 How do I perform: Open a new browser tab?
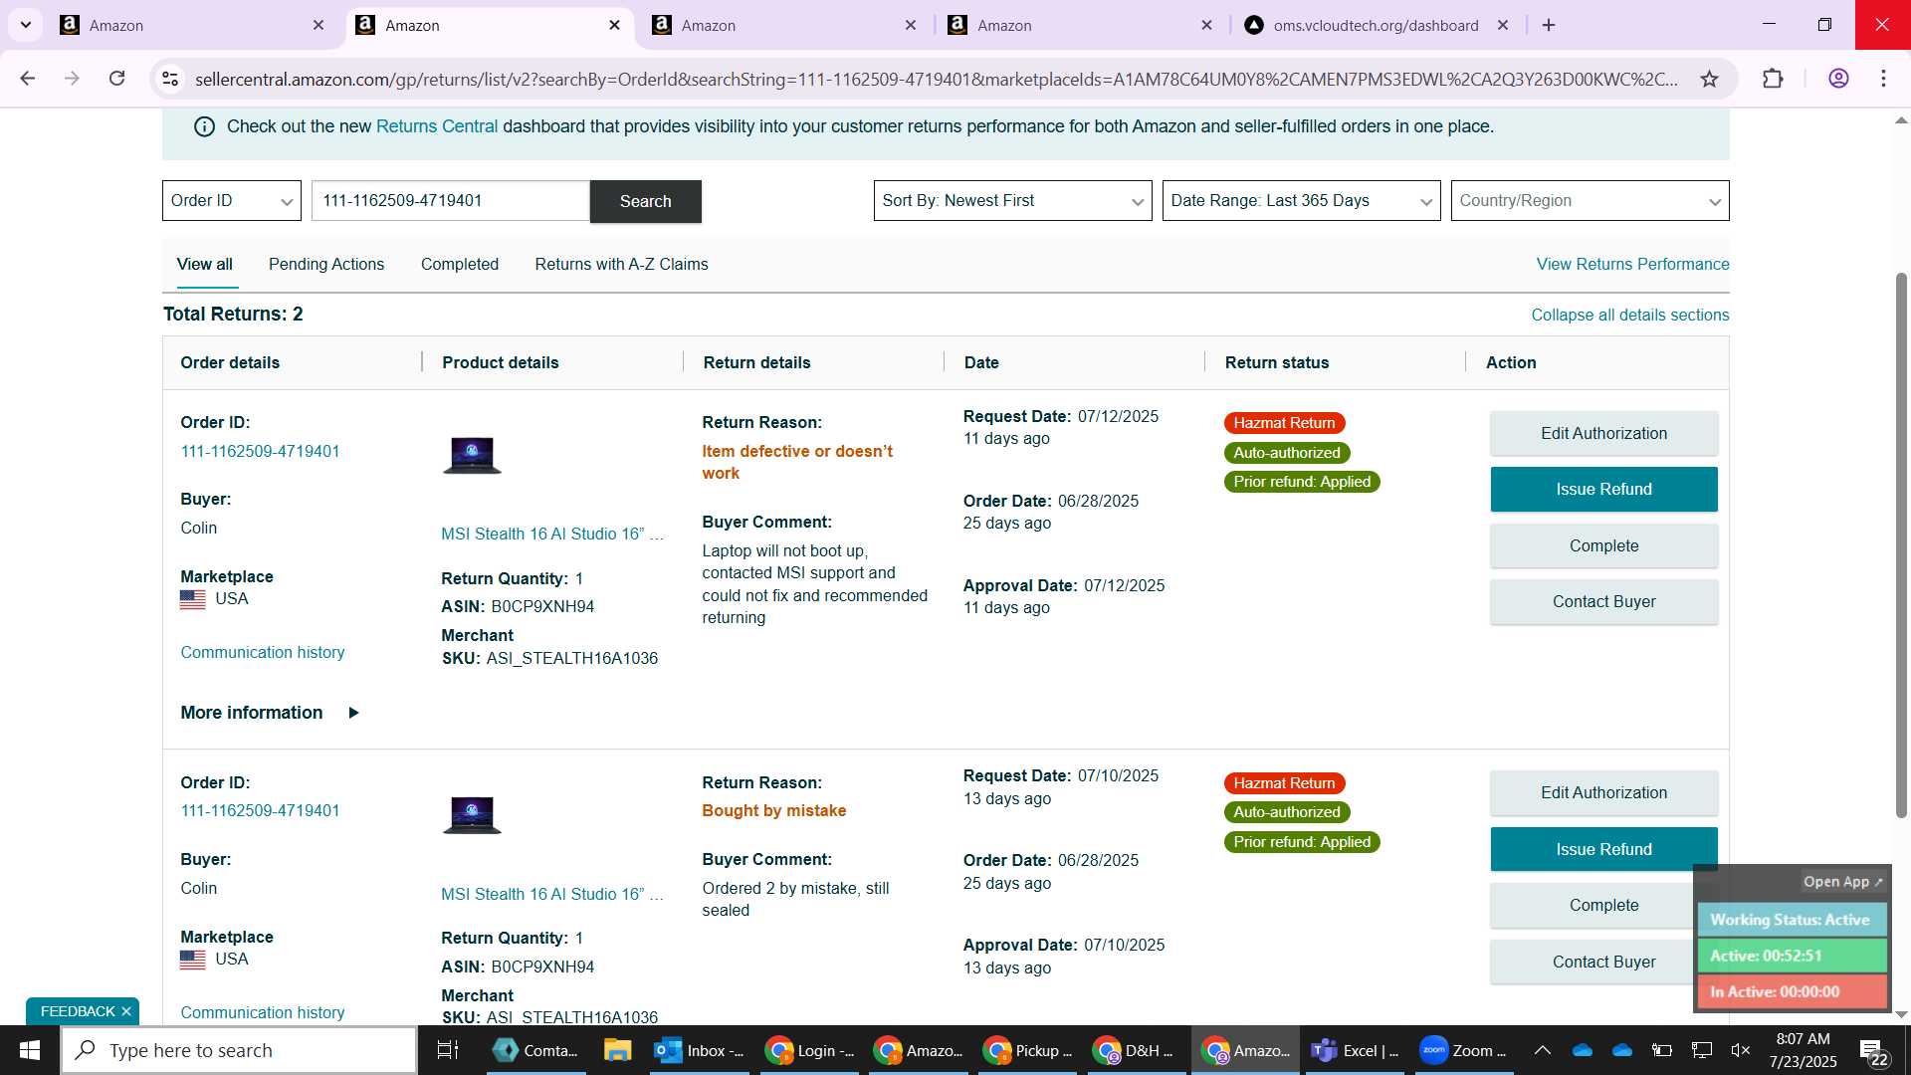click(x=1549, y=25)
